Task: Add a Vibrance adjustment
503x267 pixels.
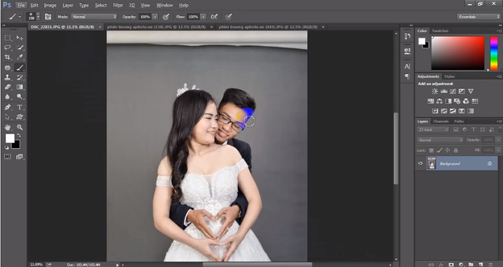Action: (471, 92)
